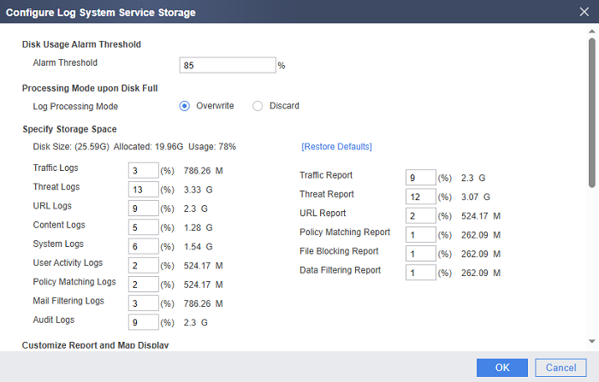Click the Restore Defaults link
This screenshot has height=382, width=599.
click(x=336, y=147)
